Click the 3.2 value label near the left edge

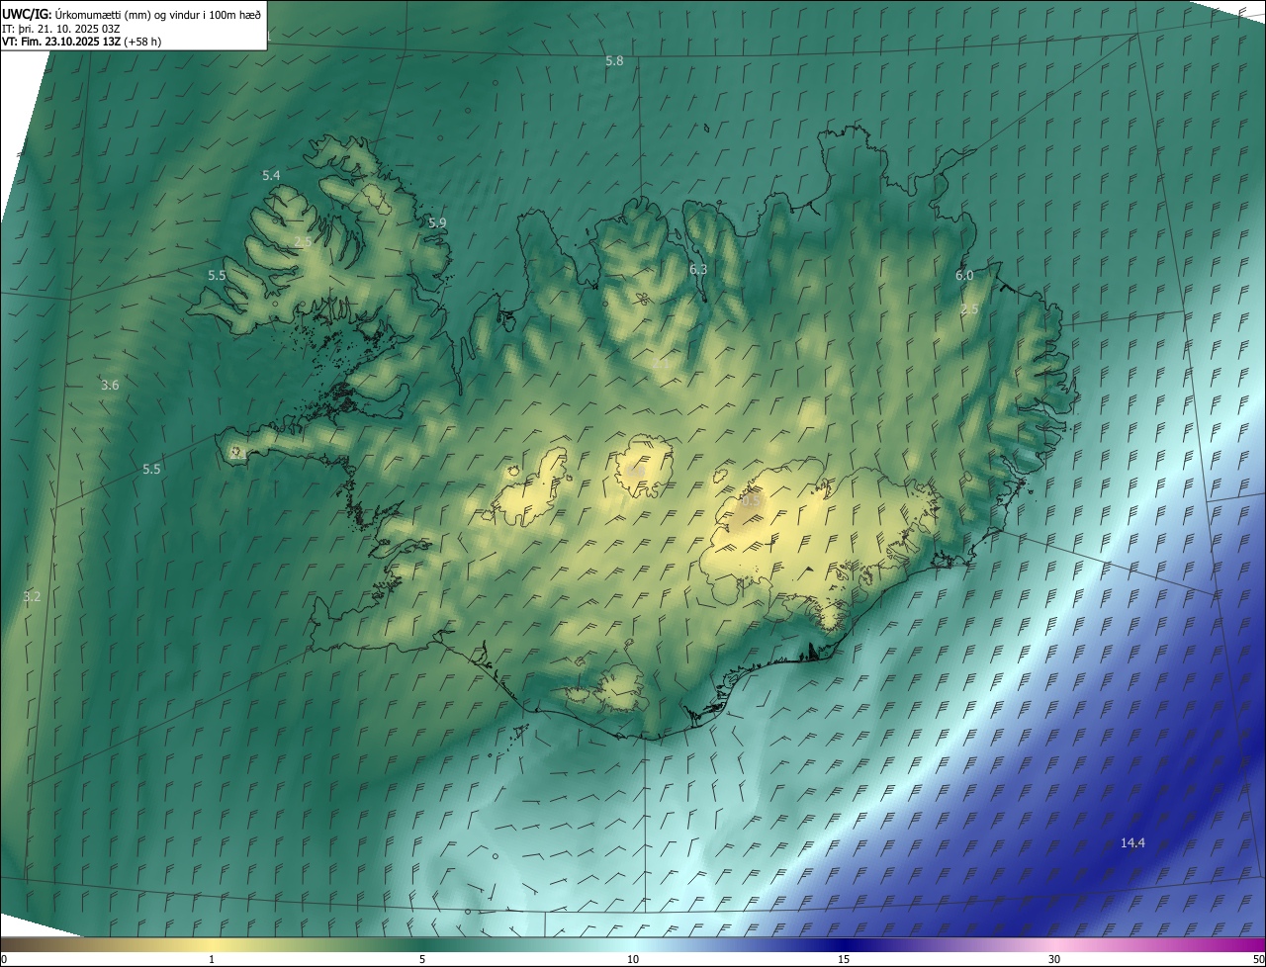[x=32, y=596]
